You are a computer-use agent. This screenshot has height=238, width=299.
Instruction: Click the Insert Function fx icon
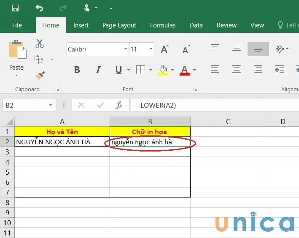point(119,105)
